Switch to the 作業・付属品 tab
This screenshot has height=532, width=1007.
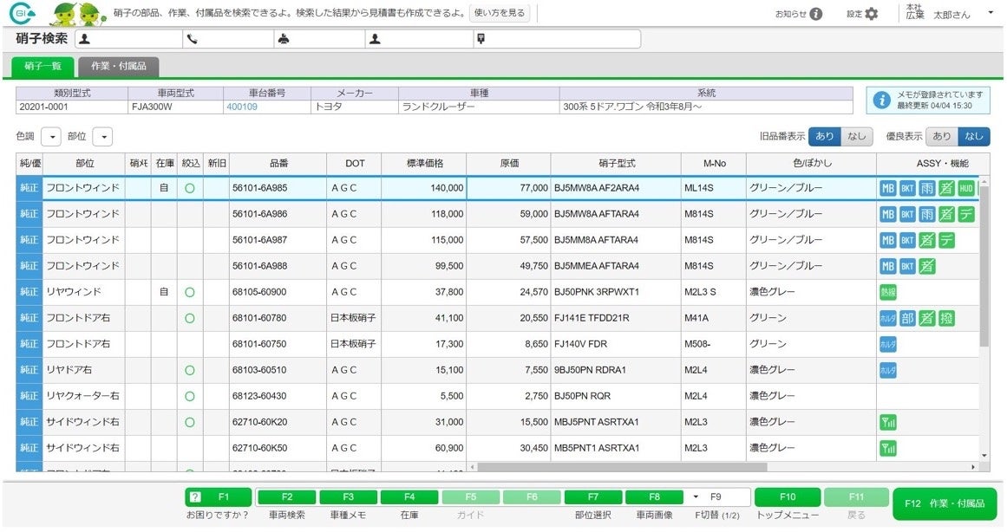[119, 66]
